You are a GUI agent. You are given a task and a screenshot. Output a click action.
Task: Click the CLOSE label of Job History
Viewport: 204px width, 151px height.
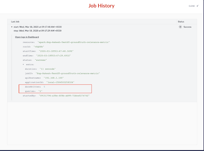[x=192, y=6]
